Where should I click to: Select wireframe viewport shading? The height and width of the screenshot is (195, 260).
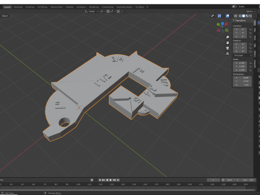coord(240,16)
